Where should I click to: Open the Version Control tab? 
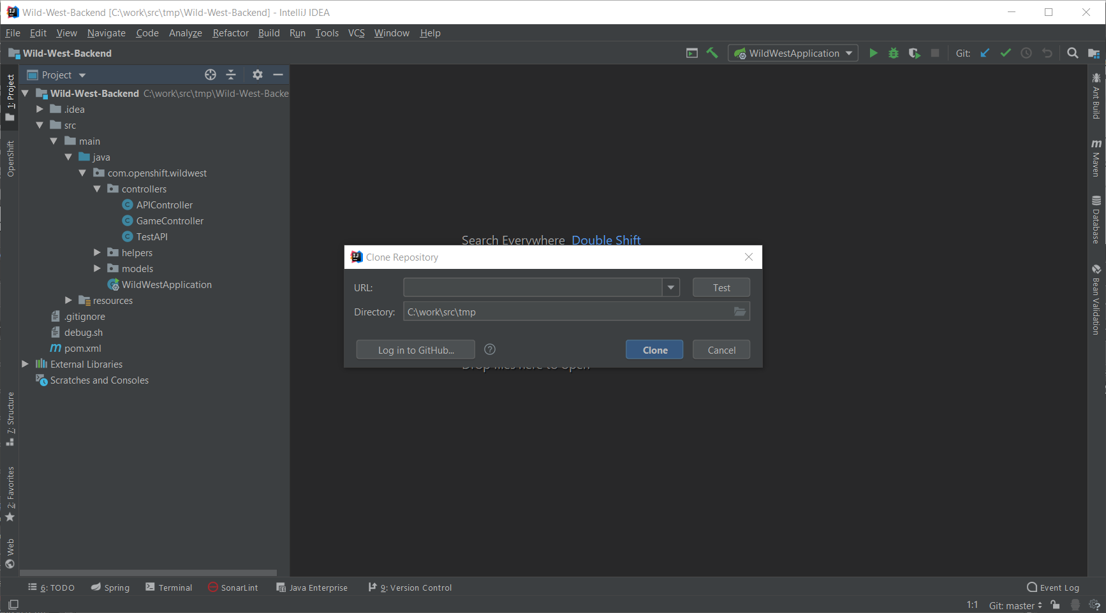click(x=410, y=588)
